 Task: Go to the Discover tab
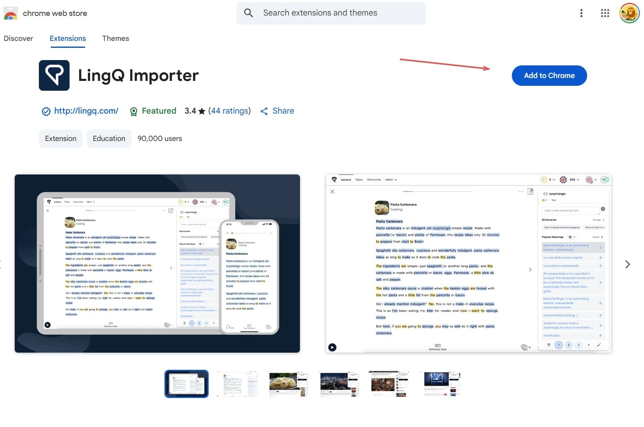click(x=18, y=38)
